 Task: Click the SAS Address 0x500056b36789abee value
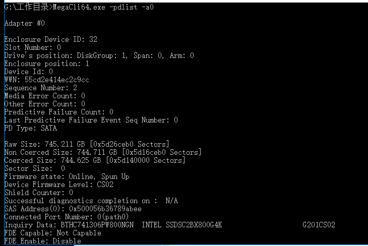click(x=105, y=209)
